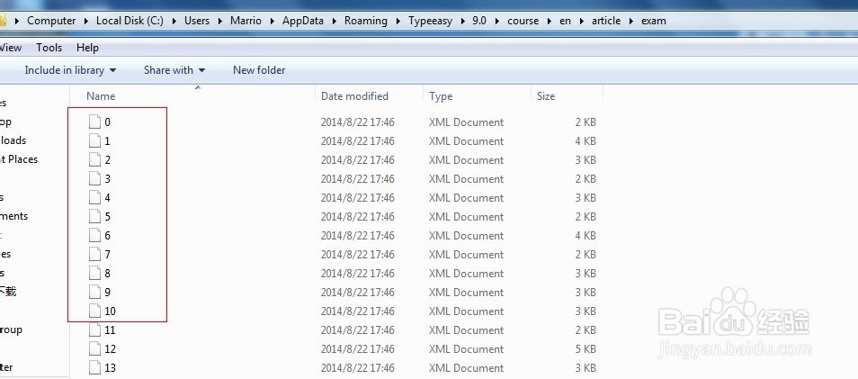Image resolution: width=858 pixels, height=379 pixels.
Task: Click the file icon of file 1
Action: coord(94,140)
